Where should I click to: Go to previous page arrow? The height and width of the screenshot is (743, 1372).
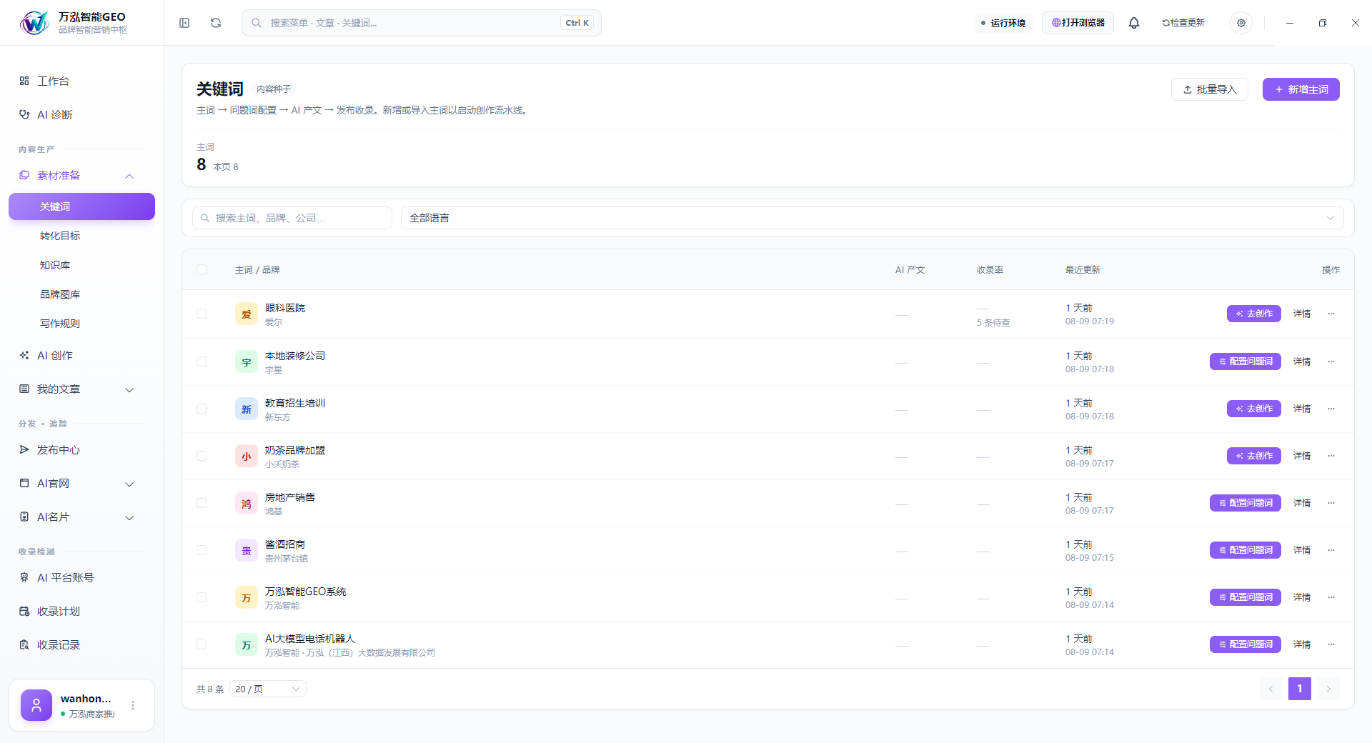point(1271,689)
